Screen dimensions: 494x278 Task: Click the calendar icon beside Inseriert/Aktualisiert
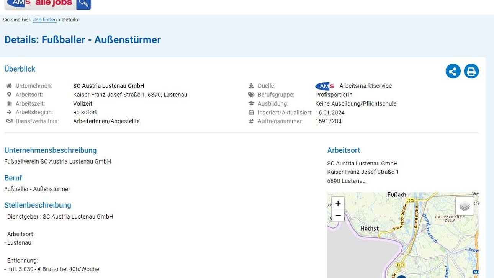tap(251, 113)
